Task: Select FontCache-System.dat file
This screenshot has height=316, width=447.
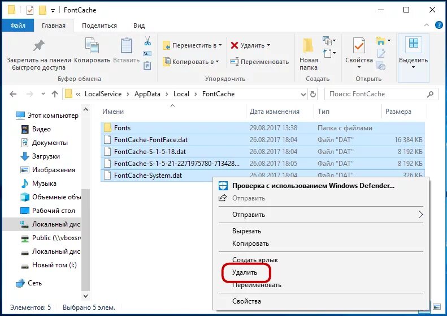Action: (x=157, y=176)
